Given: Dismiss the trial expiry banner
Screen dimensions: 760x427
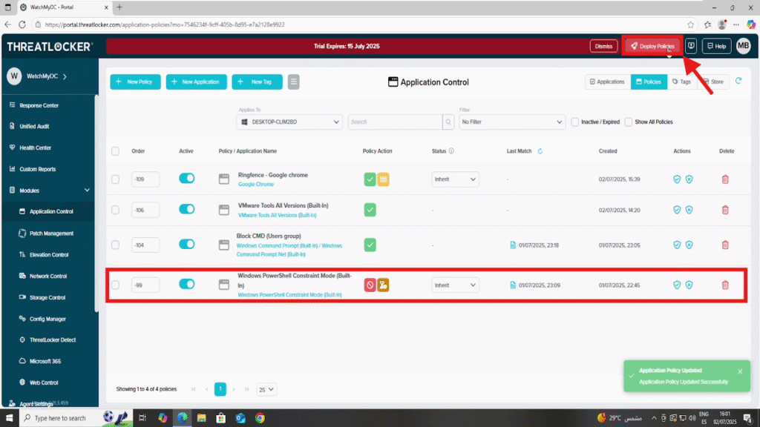Looking at the screenshot, I should tap(603, 46).
